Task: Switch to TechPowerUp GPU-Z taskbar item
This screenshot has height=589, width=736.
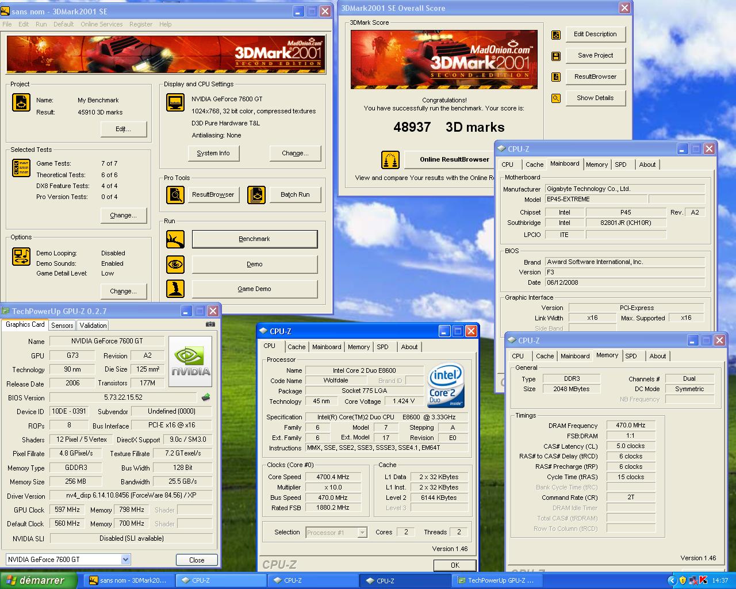Action: [x=497, y=580]
